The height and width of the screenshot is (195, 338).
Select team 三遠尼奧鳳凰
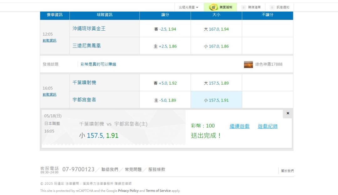click(x=87, y=46)
